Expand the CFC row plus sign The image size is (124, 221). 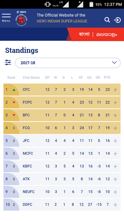[115, 90]
